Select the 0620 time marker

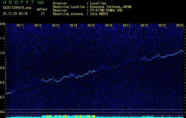[x=180, y=26]
